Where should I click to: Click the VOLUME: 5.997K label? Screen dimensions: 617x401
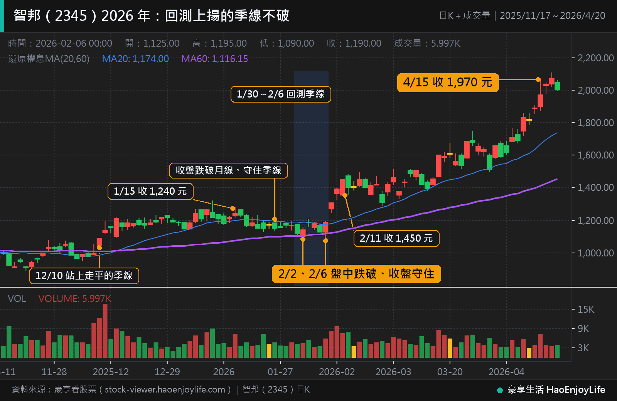[x=75, y=298]
